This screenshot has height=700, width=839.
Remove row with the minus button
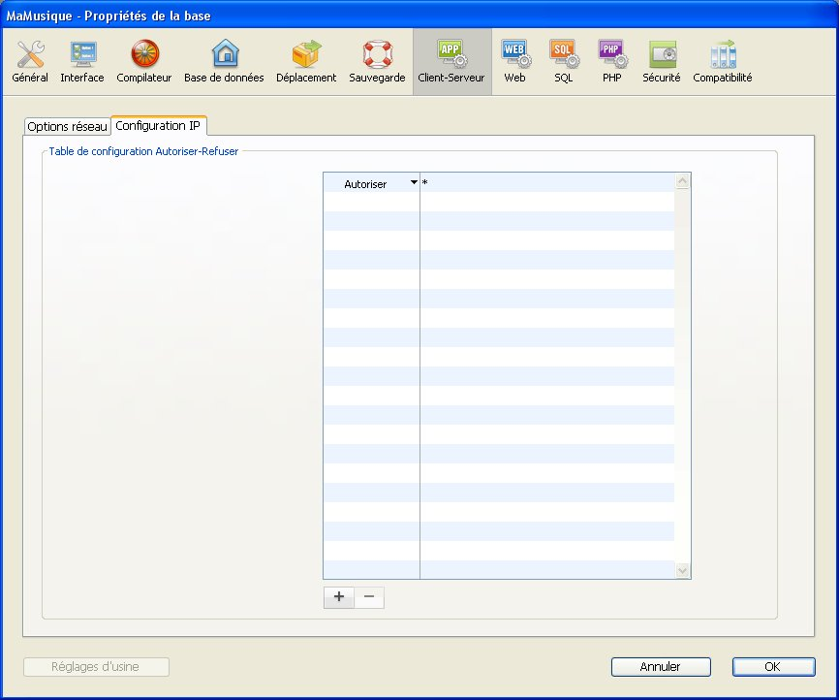[369, 597]
